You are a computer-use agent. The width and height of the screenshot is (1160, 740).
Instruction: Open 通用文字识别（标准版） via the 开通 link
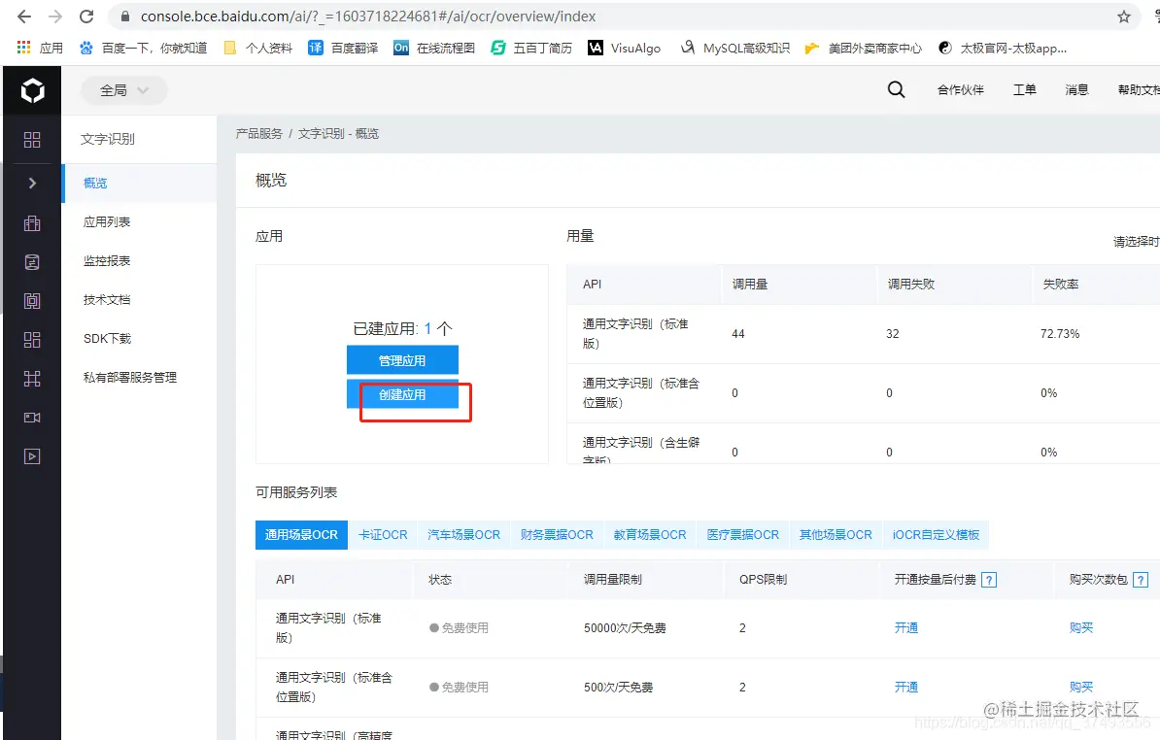[905, 627]
